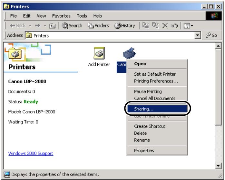Screen dimensions: 225x180
Task: Close the Printers window
Action: [x=218, y=6]
